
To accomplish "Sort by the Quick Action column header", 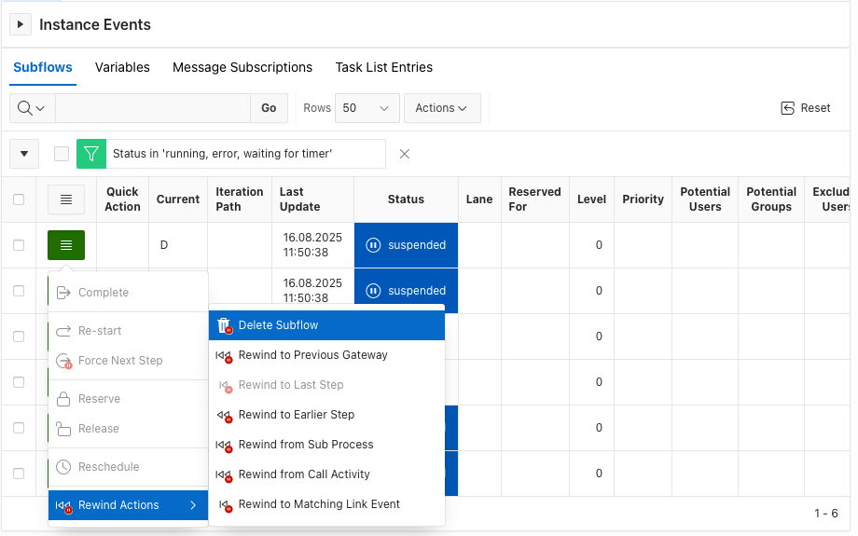I will click(x=122, y=199).
